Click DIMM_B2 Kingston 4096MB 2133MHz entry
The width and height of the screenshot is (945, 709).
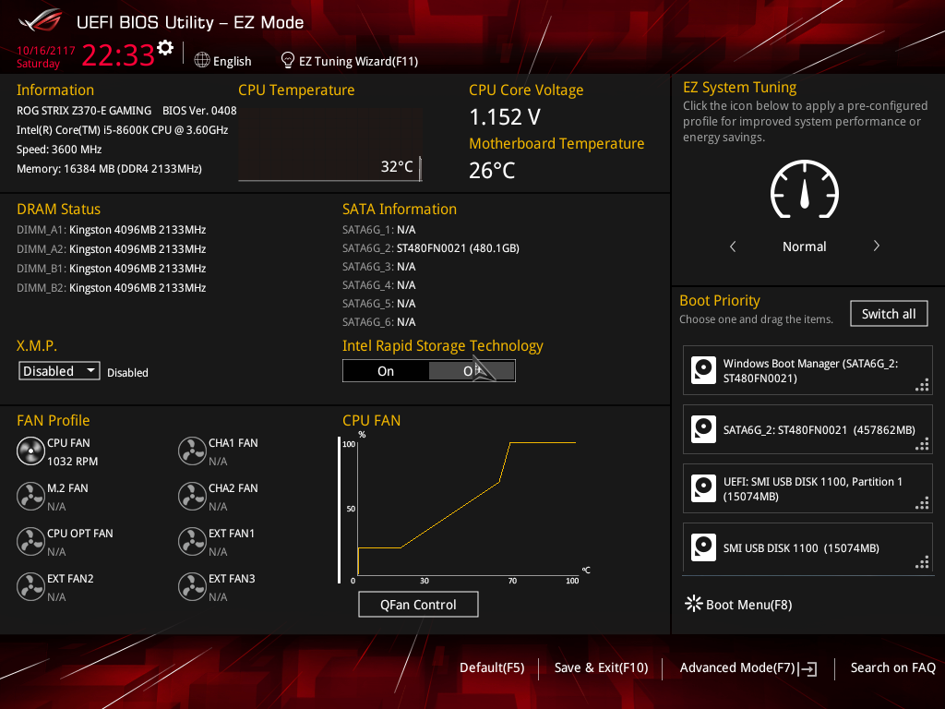[x=111, y=288]
